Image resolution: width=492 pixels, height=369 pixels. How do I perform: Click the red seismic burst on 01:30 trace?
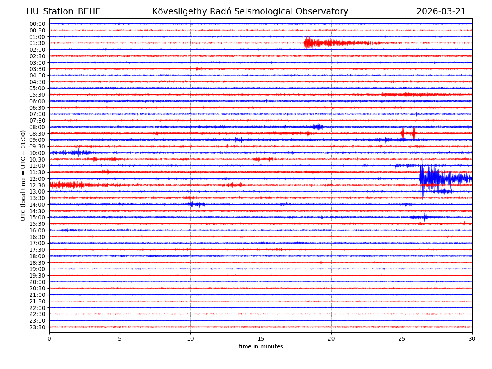click(324, 43)
